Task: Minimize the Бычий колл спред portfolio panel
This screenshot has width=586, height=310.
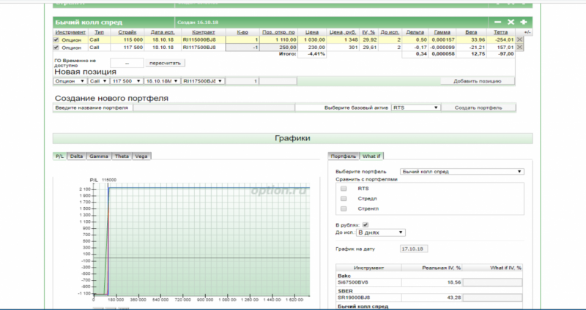Action: (x=498, y=23)
